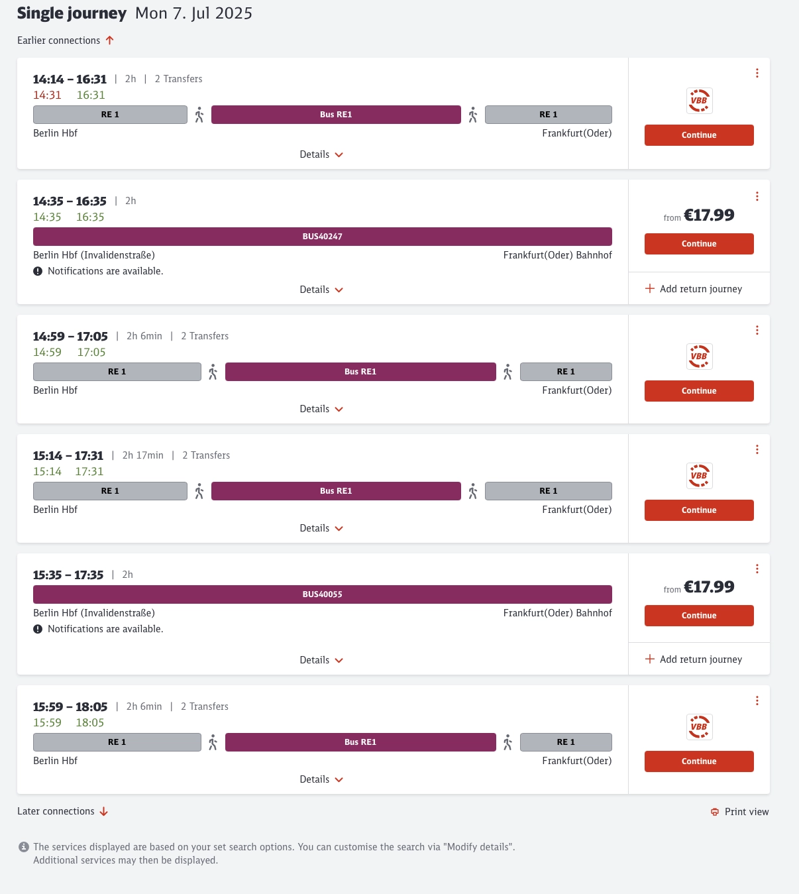Add return journey to BUS40055 trip
This screenshot has width=799, height=894.
tap(694, 659)
